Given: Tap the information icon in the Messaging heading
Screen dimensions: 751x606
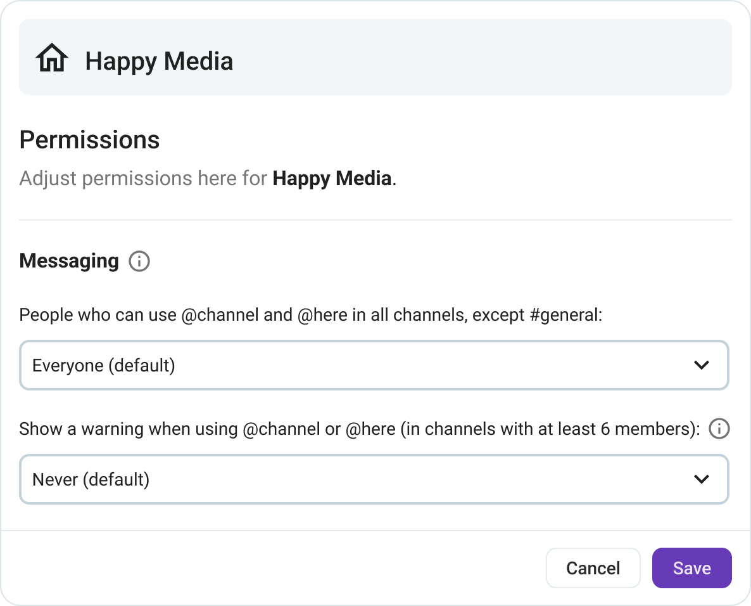Looking at the screenshot, I should pos(139,261).
